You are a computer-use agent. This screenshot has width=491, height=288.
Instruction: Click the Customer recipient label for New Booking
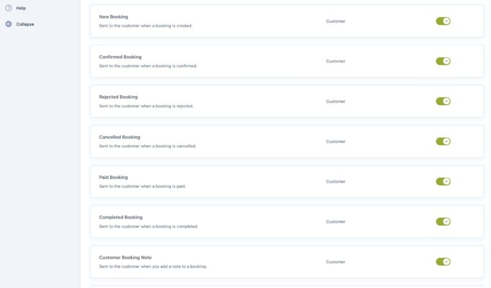(x=335, y=21)
